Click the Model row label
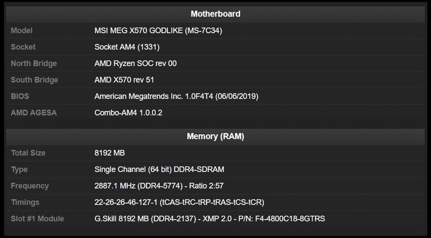Image resolution: width=431 pixels, height=238 pixels. 22,31
